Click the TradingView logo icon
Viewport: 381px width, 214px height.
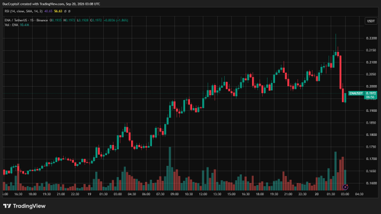(7, 206)
